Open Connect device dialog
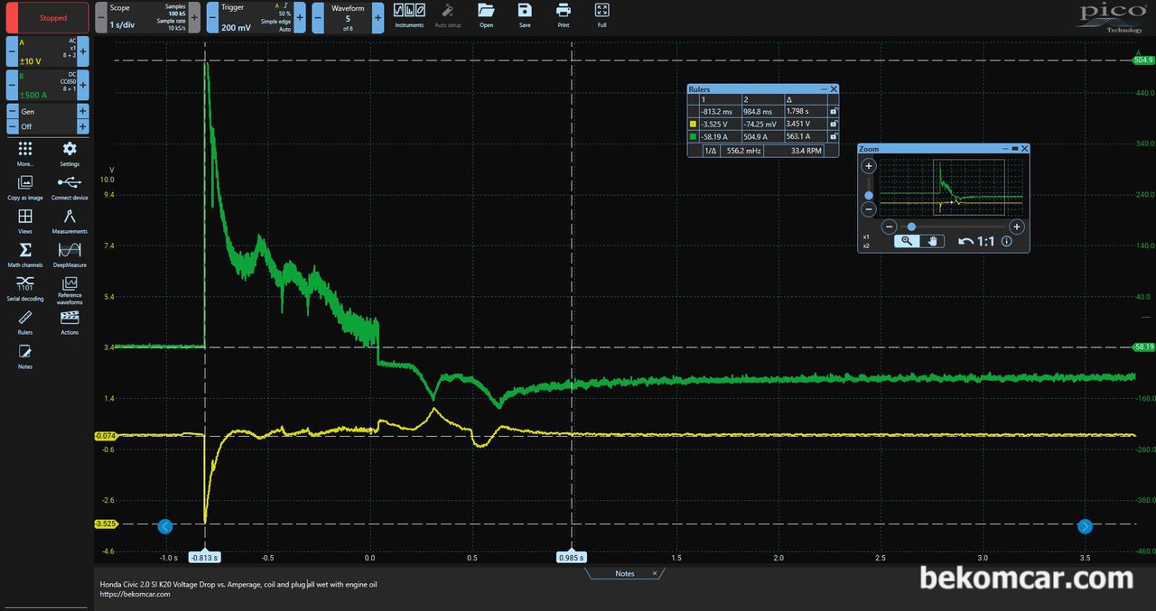1156x611 pixels. (70, 187)
